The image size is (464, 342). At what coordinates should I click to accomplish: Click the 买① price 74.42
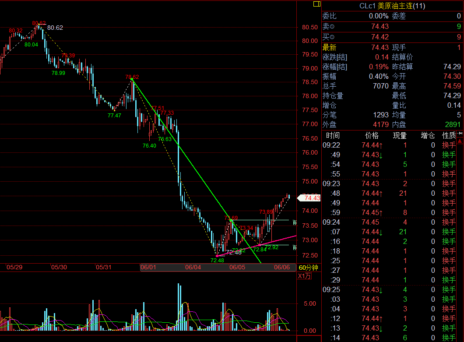click(x=380, y=37)
